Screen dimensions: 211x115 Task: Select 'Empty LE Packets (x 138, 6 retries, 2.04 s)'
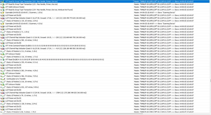coord(22,104)
